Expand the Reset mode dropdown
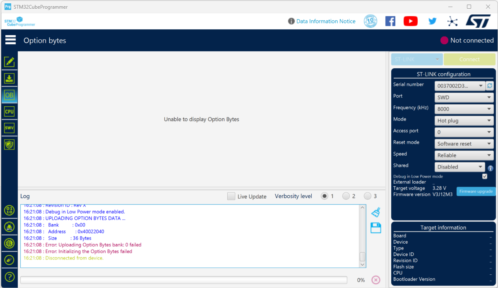Image resolution: width=498 pixels, height=288 pixels. [464, 144]
